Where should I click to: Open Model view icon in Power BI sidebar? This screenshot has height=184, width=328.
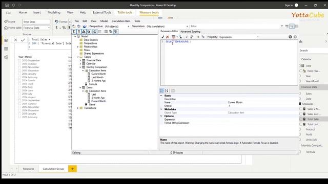click(x=6, y=57)
